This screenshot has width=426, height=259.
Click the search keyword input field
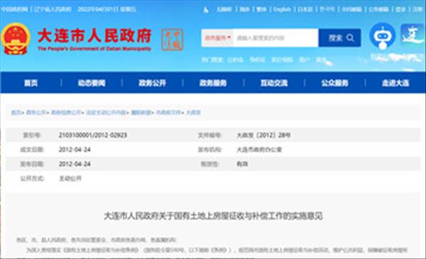tap(275, 38)
